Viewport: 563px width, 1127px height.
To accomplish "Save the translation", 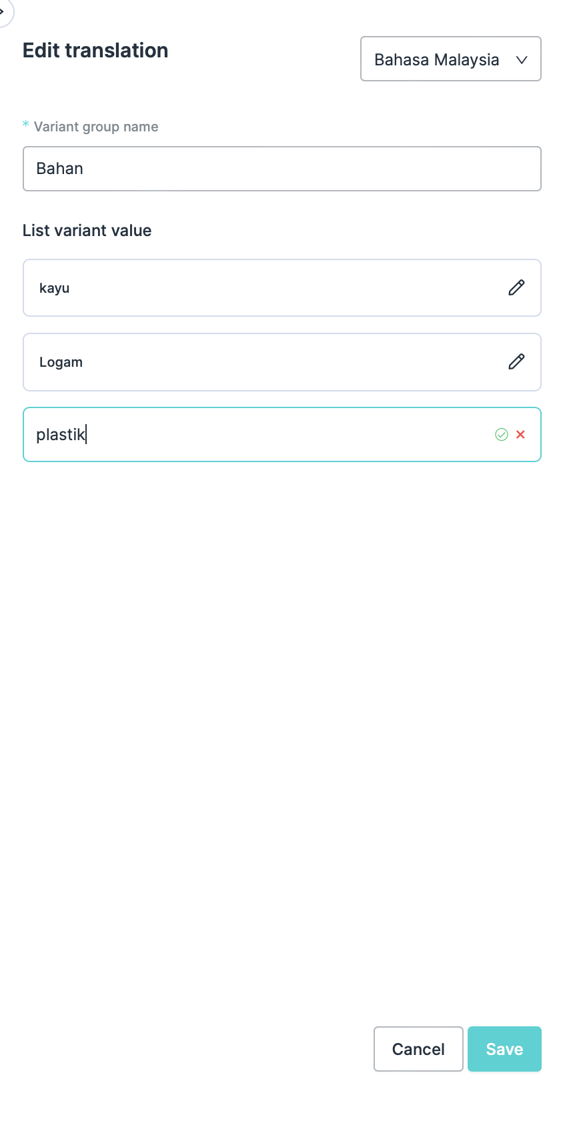I will (x=504, y=1049).
